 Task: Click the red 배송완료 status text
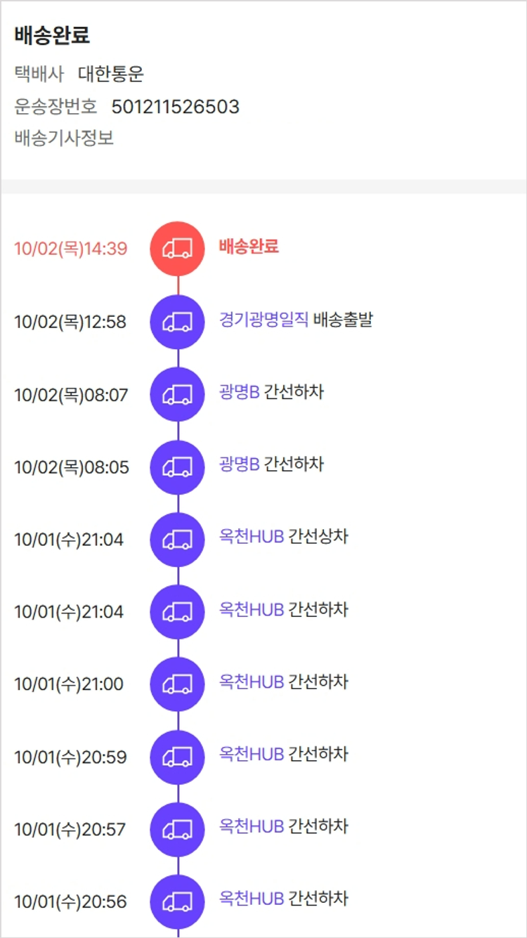point(249,247)
